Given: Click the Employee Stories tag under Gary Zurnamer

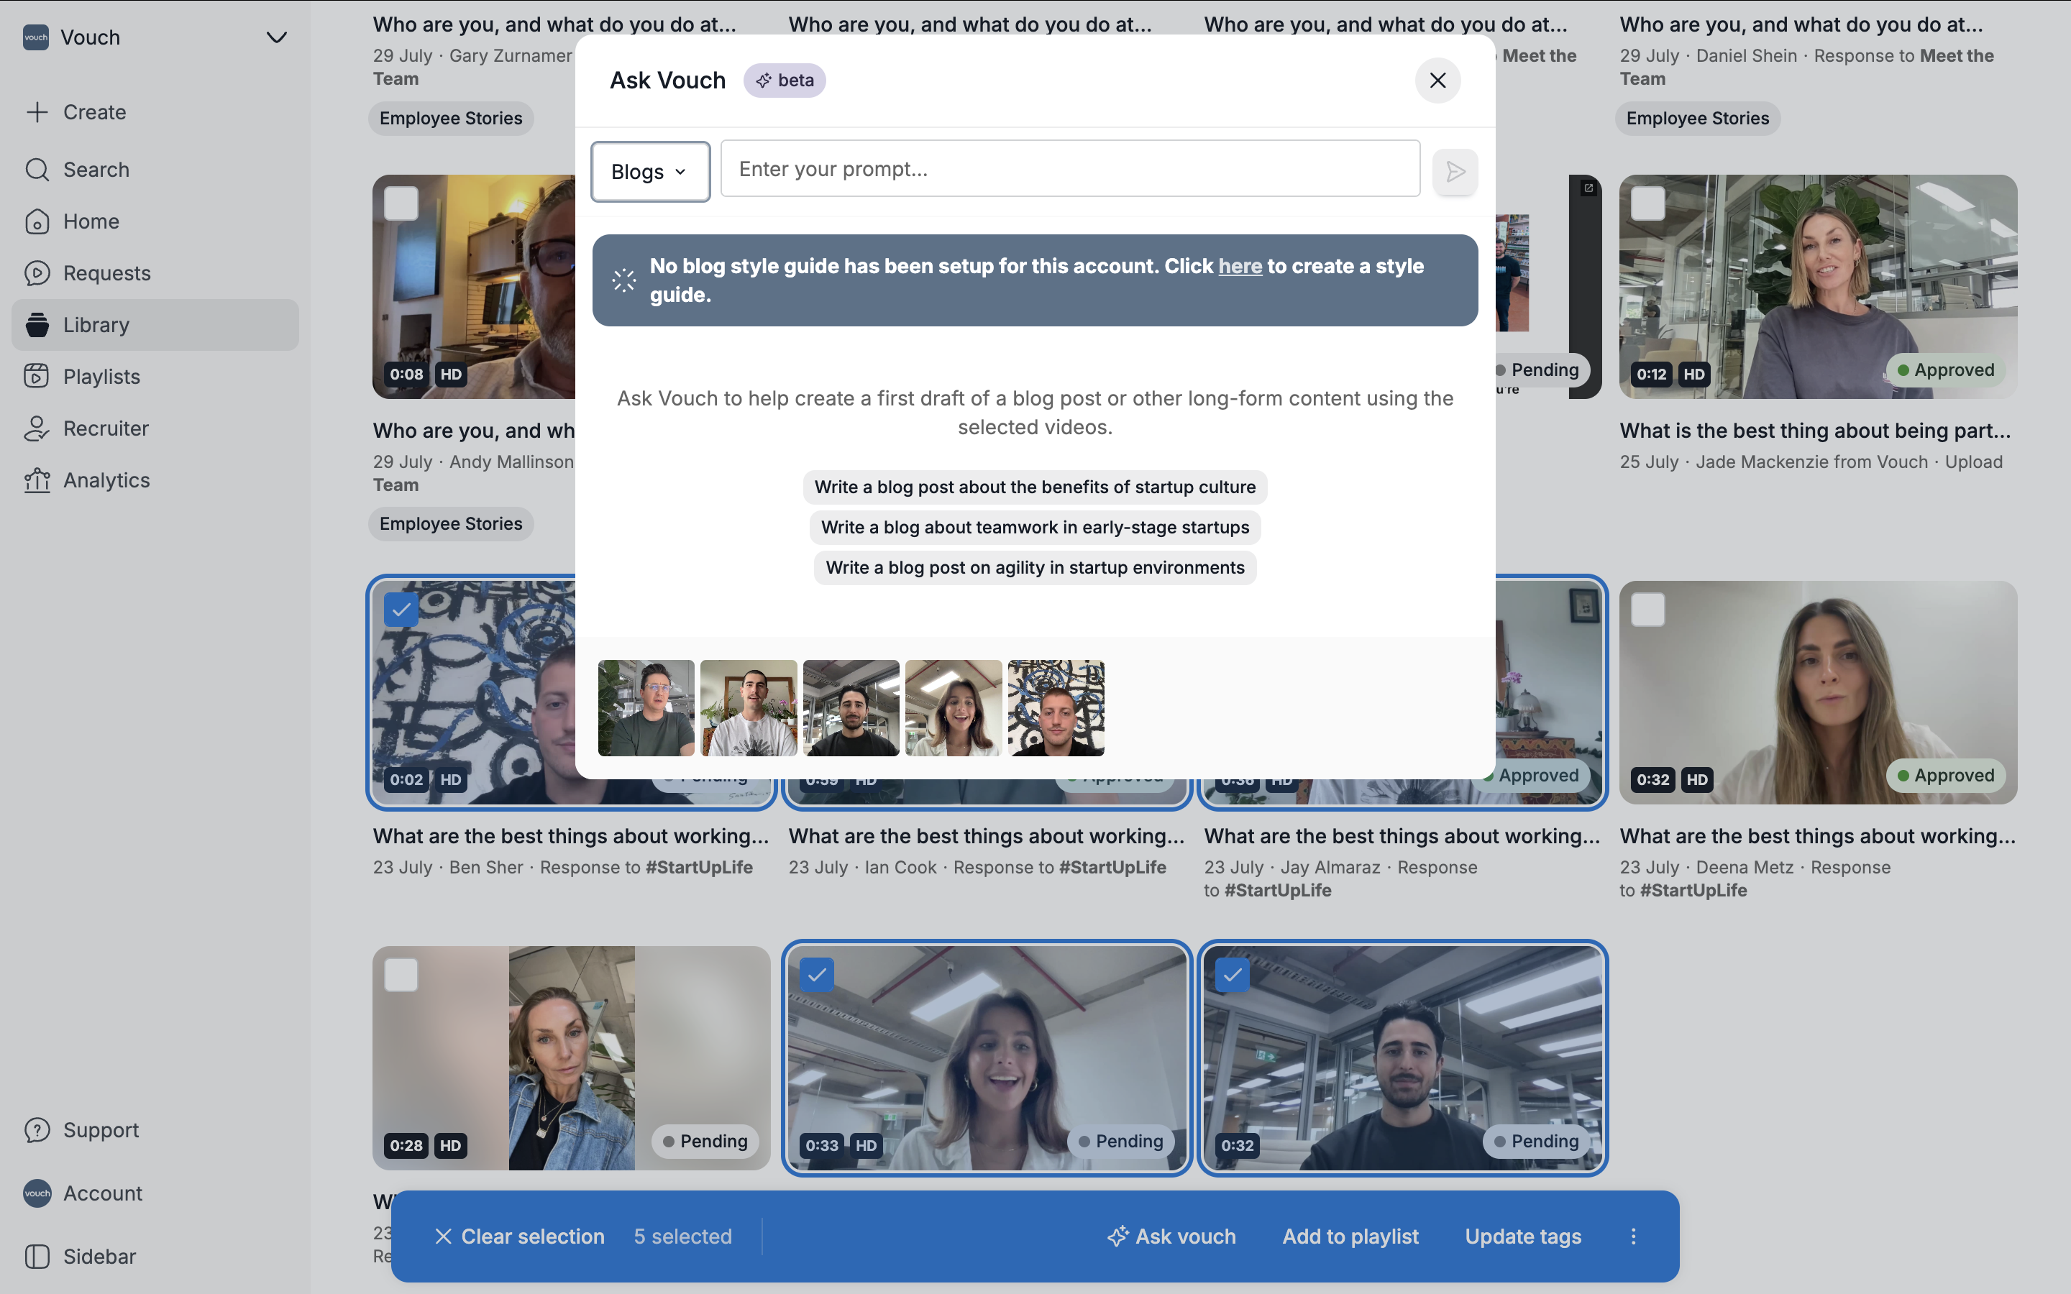Looking at the screenshot, I should 451,118.
